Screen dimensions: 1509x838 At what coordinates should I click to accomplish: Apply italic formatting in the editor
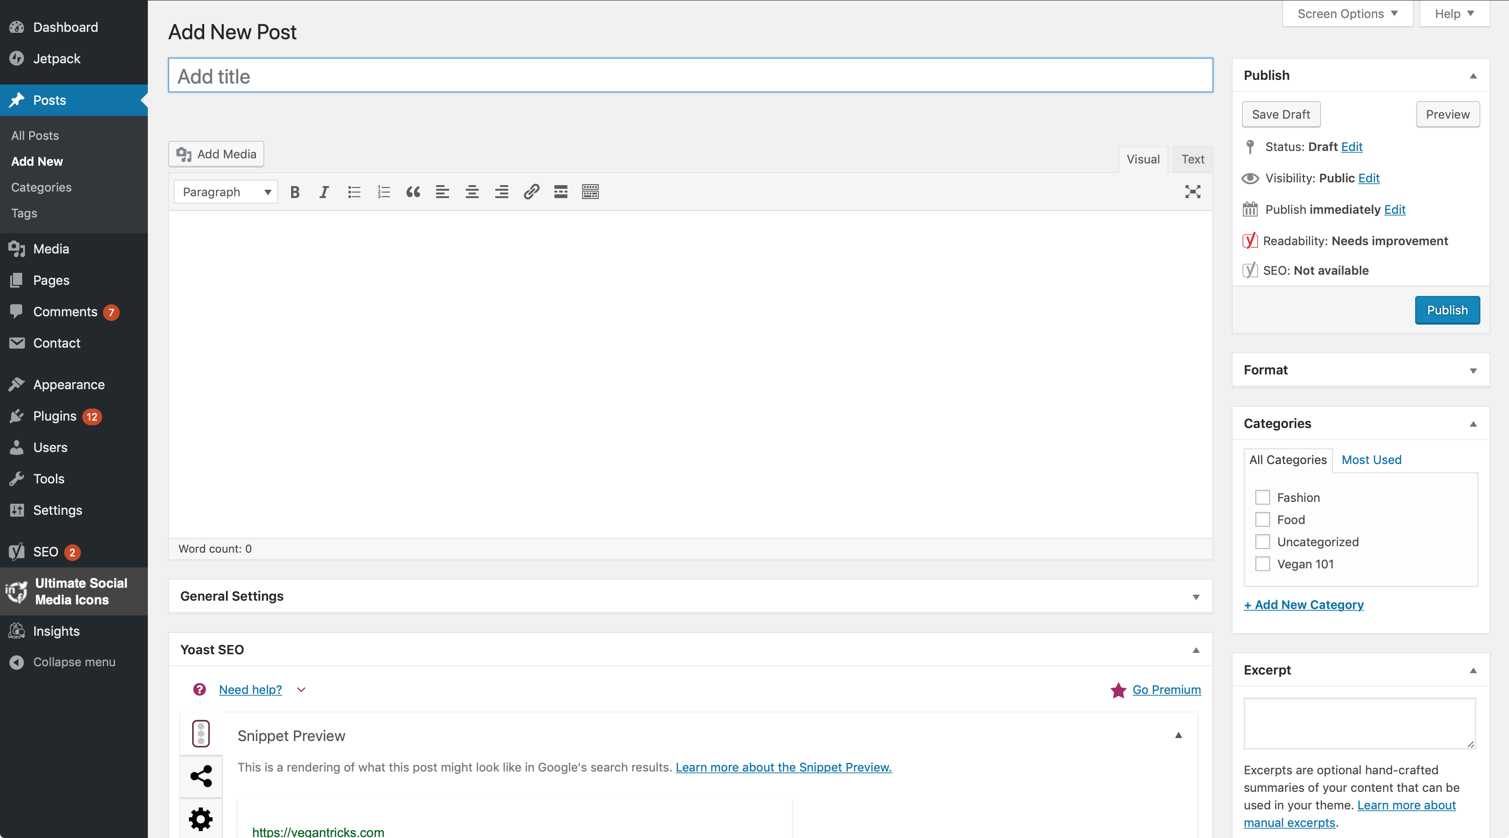point(324,192)
